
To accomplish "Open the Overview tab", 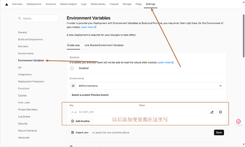I will (x=17, y=4).
